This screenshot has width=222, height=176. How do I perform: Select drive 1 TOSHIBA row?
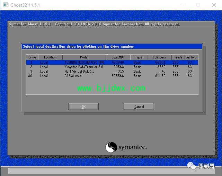pyautogui.click(x=112, y=62)
